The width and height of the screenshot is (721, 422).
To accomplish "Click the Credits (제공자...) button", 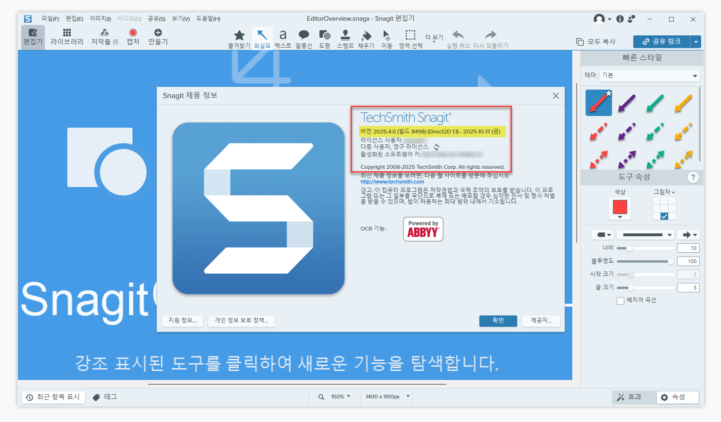I will (541, 321).
